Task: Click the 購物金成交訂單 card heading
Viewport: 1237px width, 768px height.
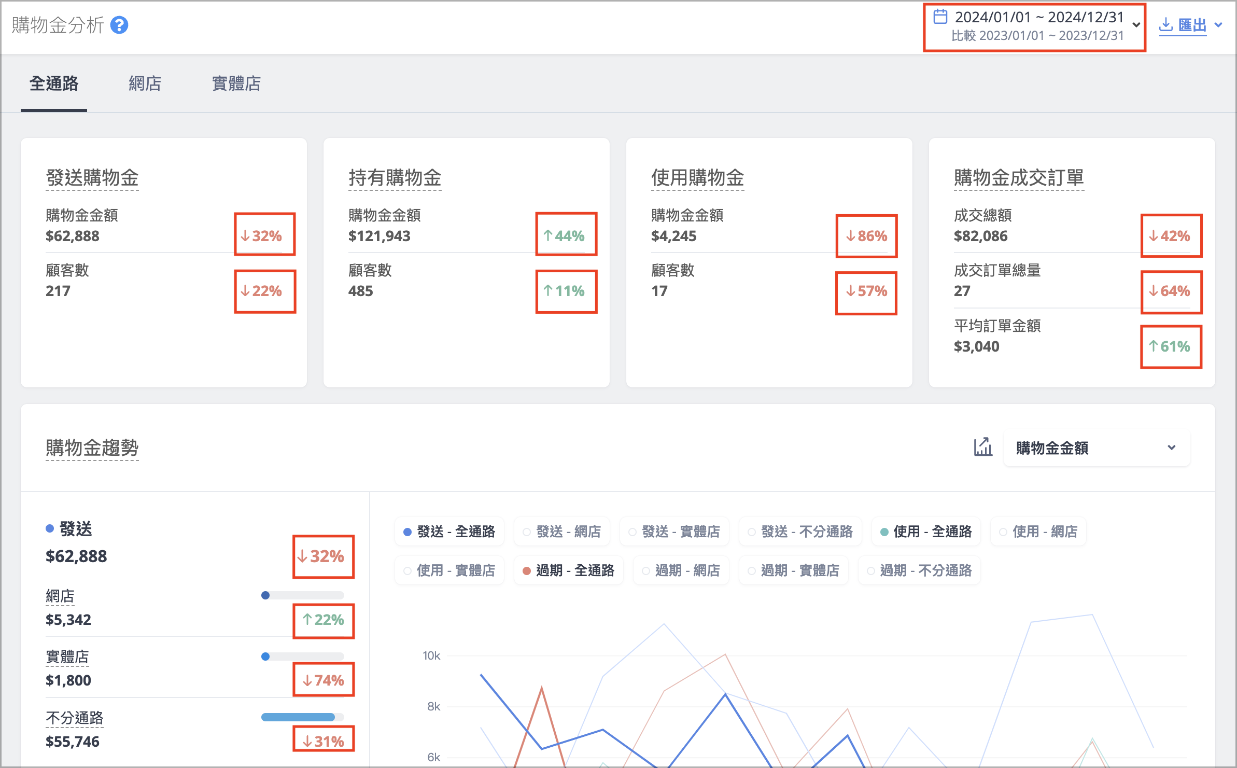Action: (x=1019, y=178)
